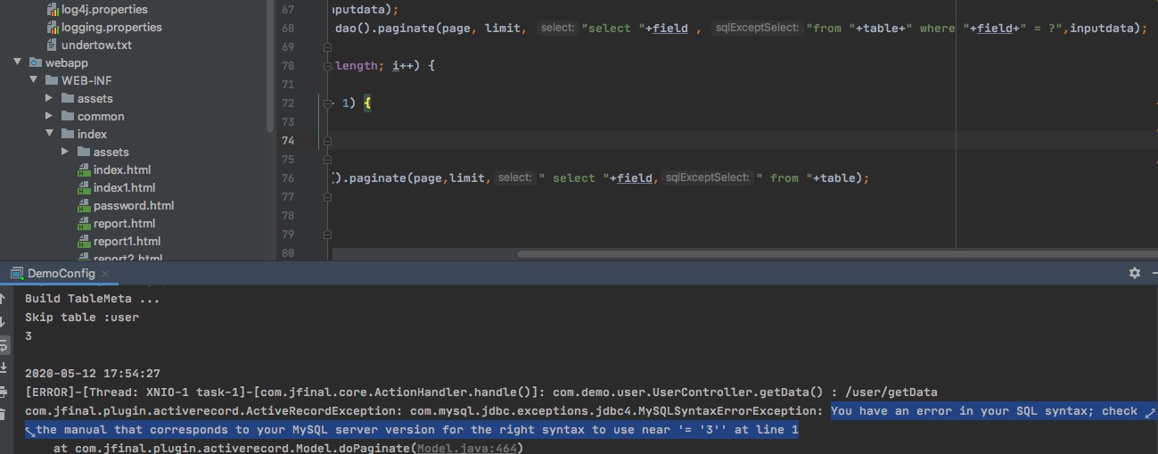1158x454 pixels.
Task: Toggle soft-wrap in the console
Action: coord(4,344)
